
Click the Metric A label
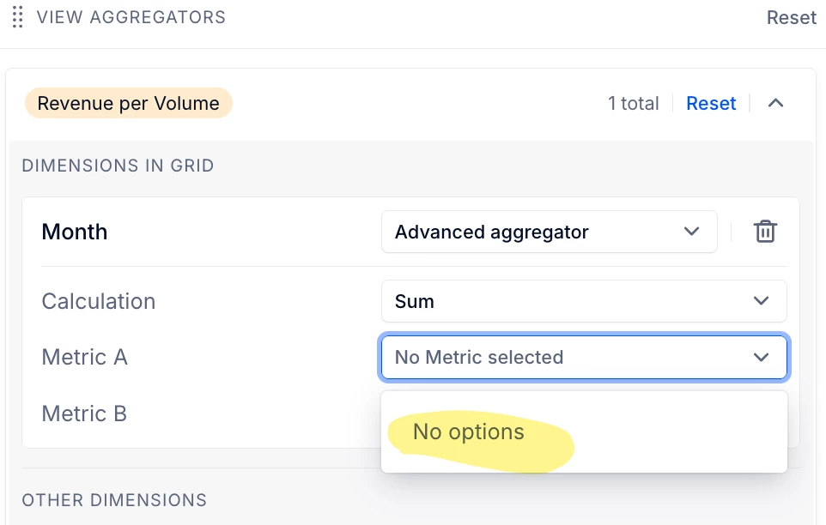tap(84, 357)
